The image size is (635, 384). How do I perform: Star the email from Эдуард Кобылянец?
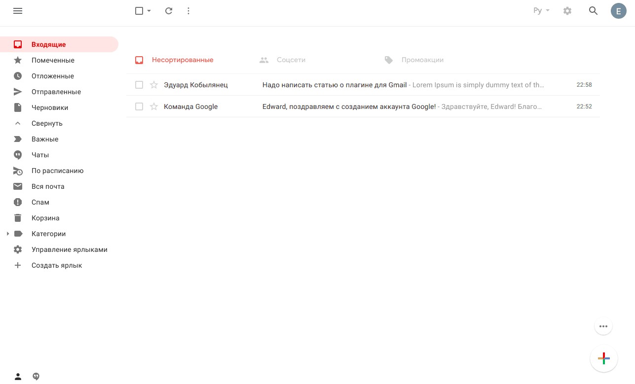click(x=154, y=85)
